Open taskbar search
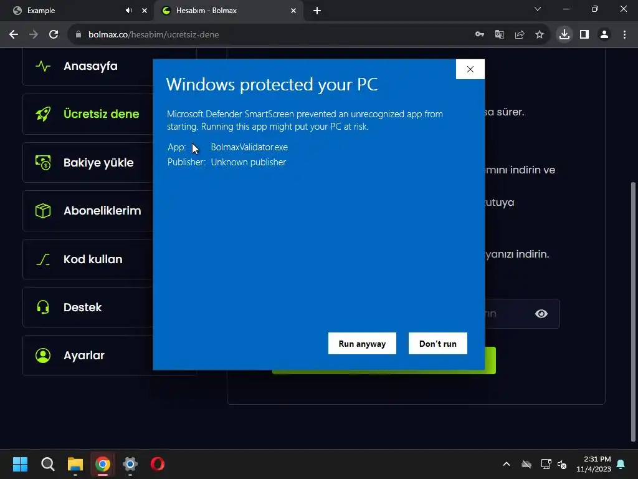 (47, 464)
